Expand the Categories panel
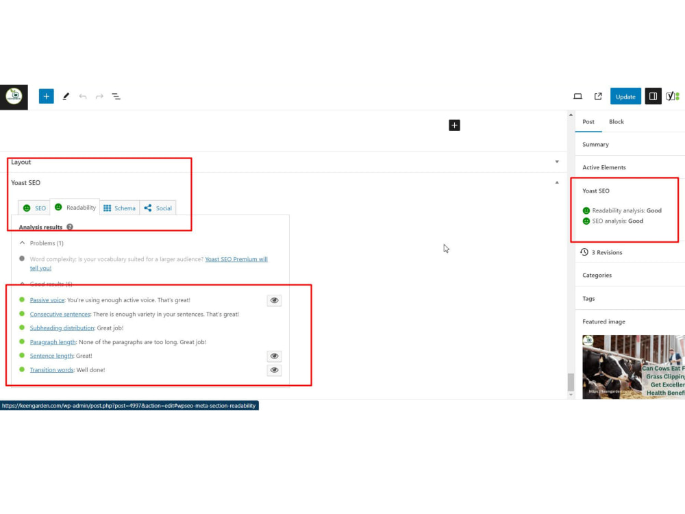This screenshot has height=514, width=685. click(x=630, y=276)
